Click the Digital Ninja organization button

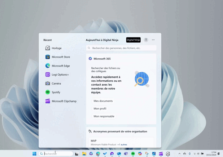coord(133,40)
